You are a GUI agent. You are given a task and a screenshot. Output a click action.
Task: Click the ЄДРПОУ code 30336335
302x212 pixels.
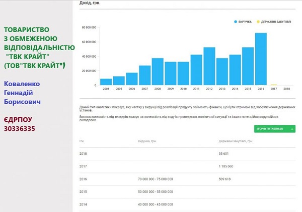point(20,128)
